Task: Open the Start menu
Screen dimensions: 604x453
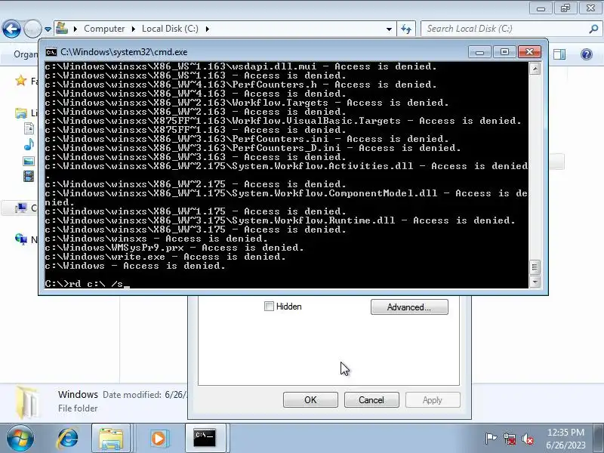Action: 20,439
